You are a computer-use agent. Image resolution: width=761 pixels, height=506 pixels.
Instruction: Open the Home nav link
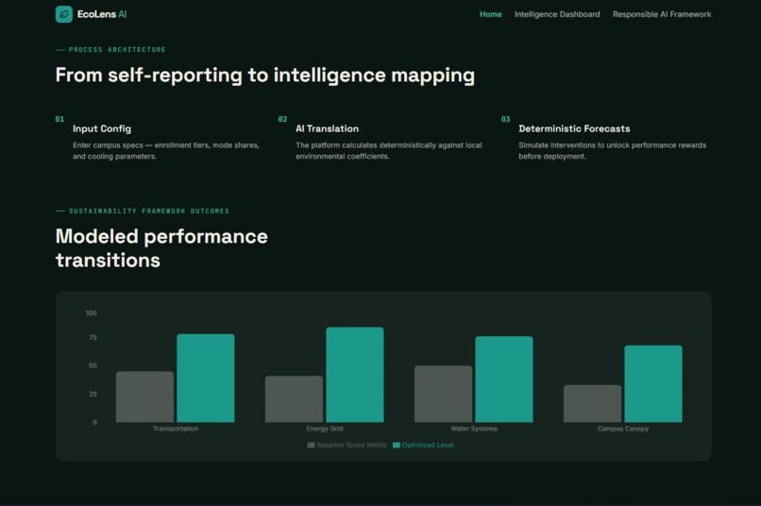click(x=491, y=14)
